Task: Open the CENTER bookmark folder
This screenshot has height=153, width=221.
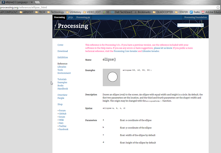Action: [181, 12]
